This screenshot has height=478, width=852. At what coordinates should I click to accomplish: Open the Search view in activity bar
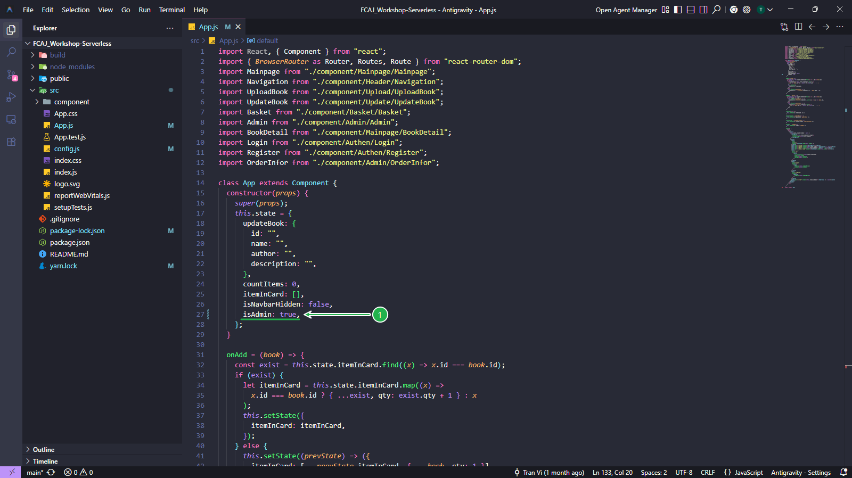tap(11, 52)
